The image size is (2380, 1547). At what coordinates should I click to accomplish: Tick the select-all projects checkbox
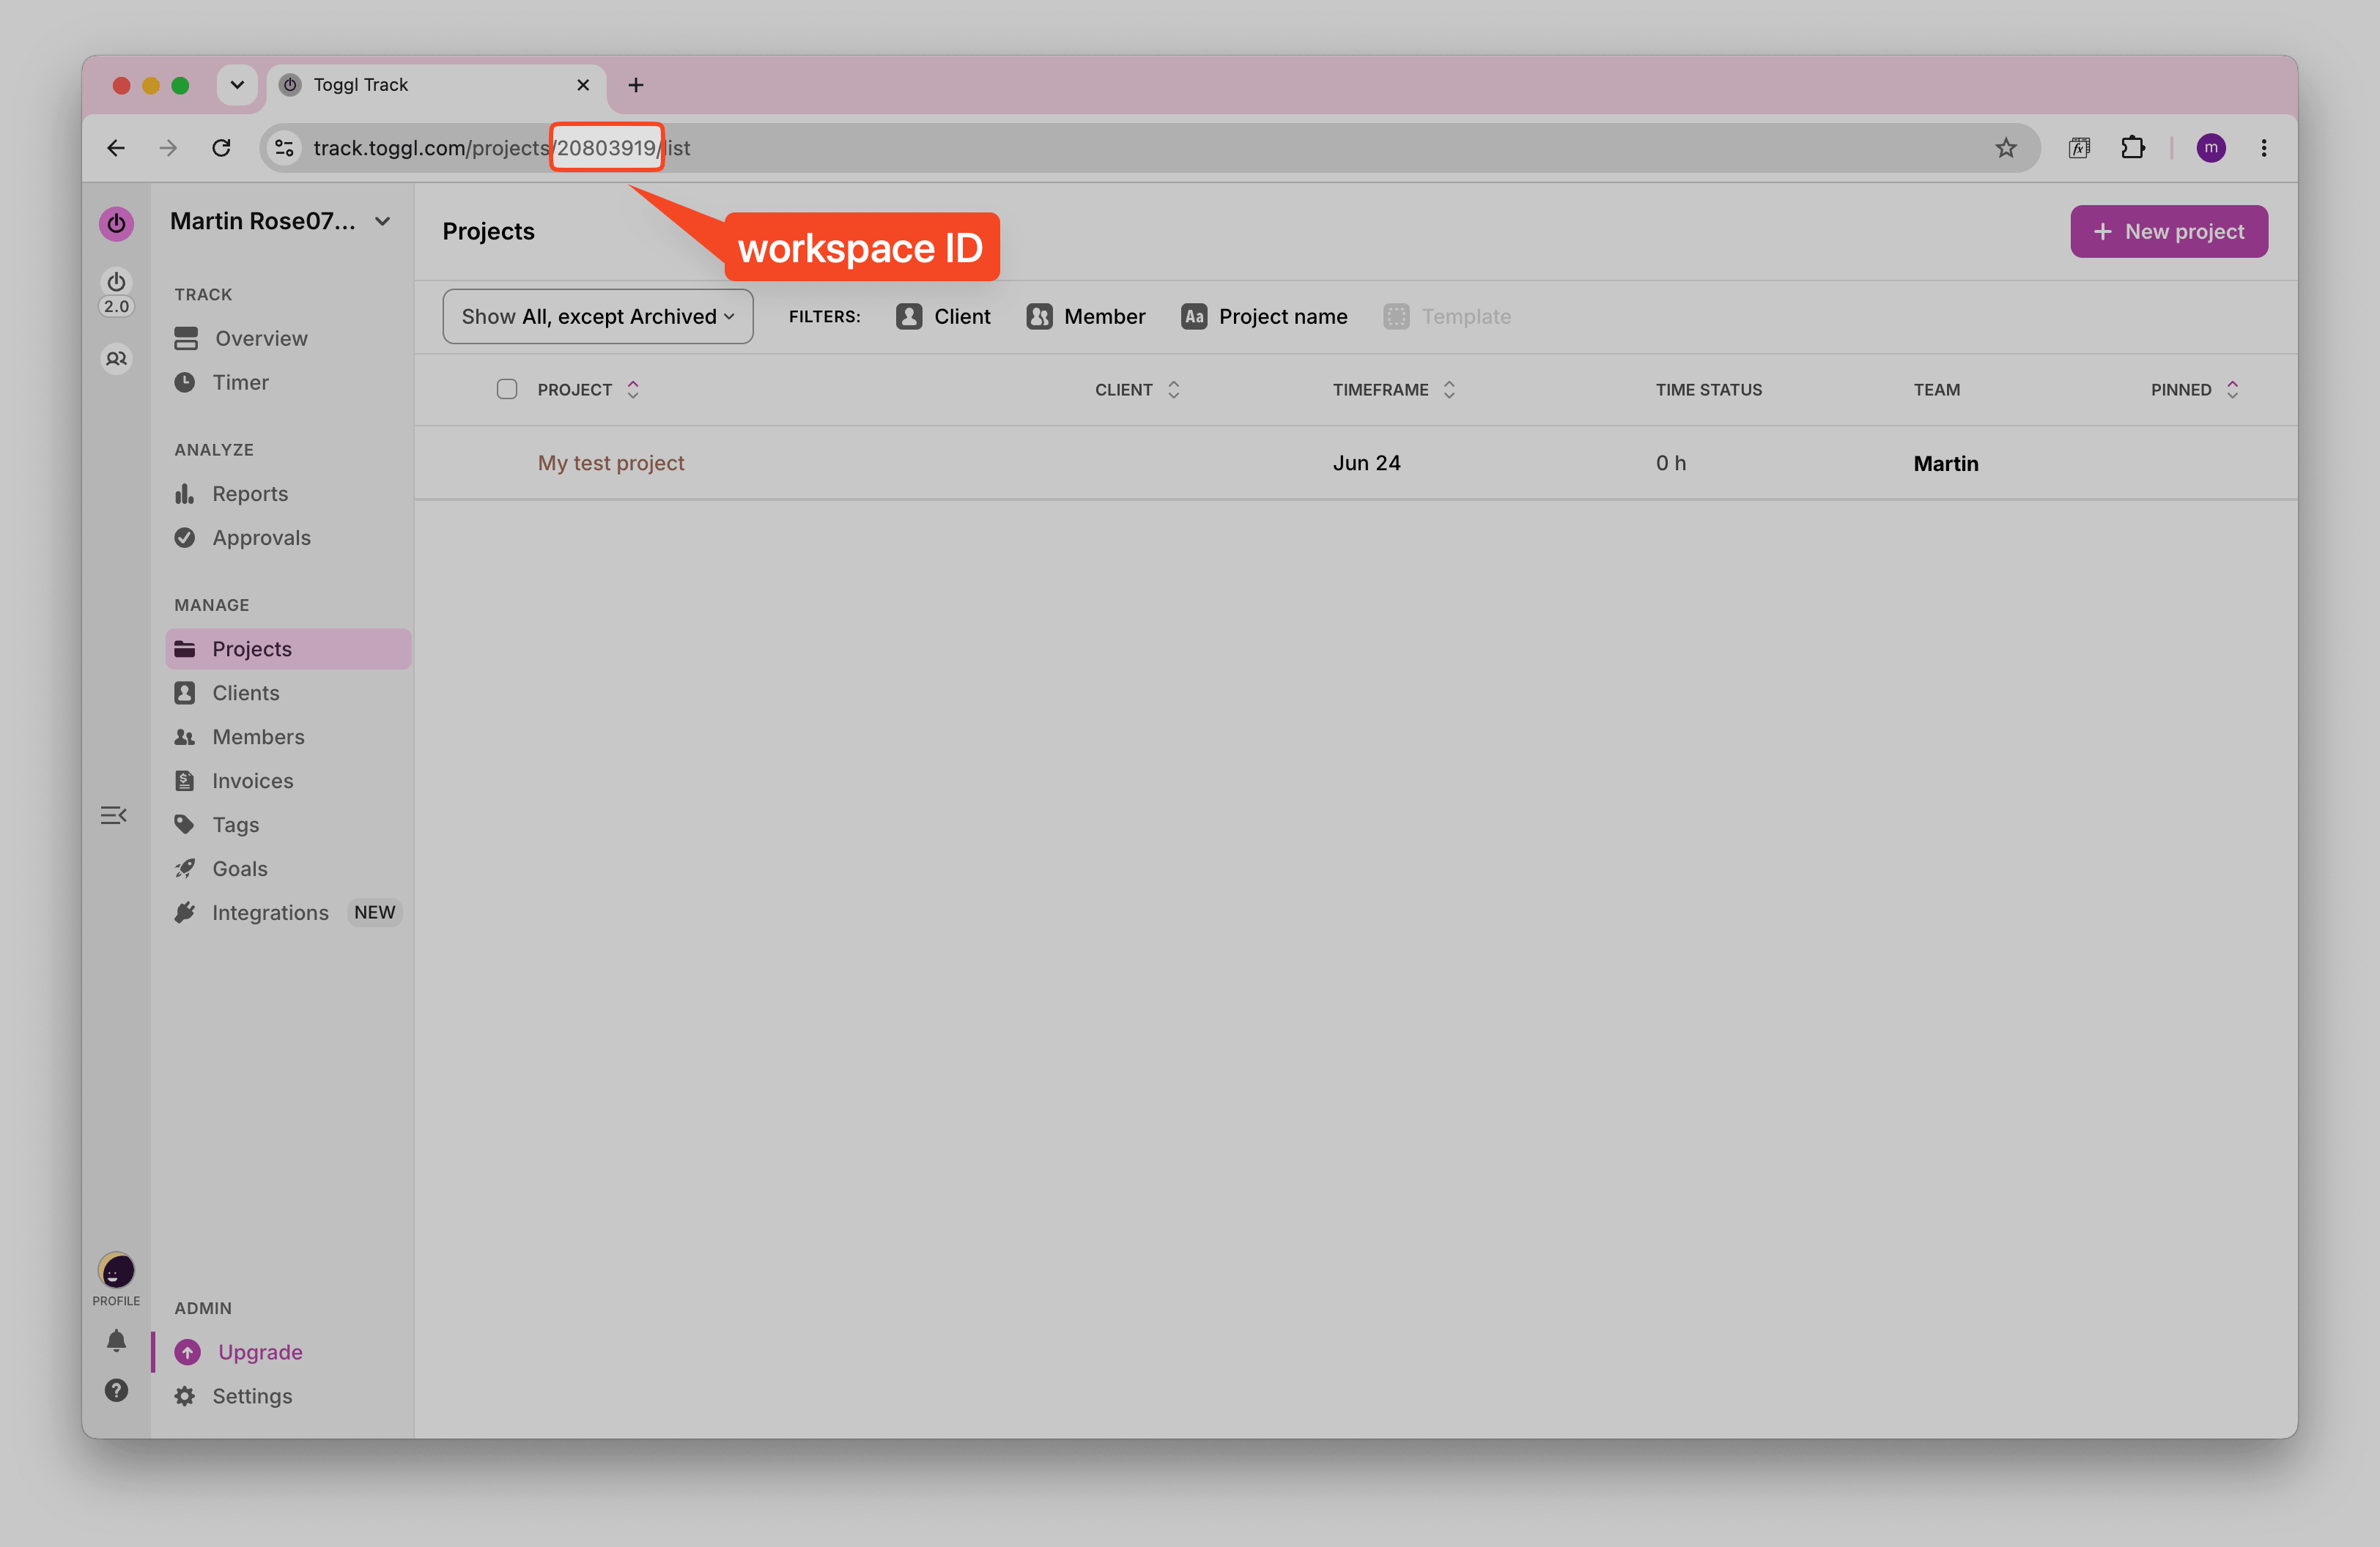tap(507, 390)
